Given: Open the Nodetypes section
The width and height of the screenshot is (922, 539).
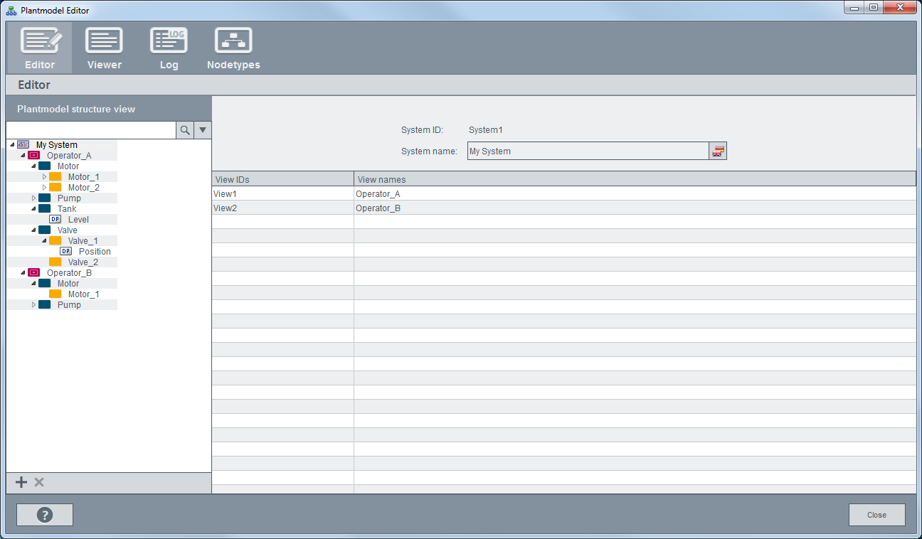Looking at the screenshot, I should click(233, 48).
